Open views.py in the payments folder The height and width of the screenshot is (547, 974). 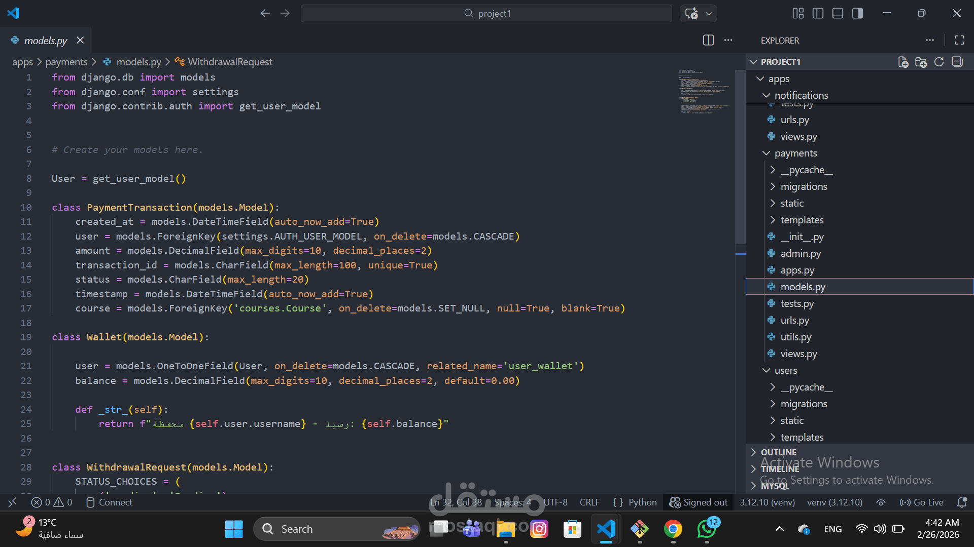(798, 354)
